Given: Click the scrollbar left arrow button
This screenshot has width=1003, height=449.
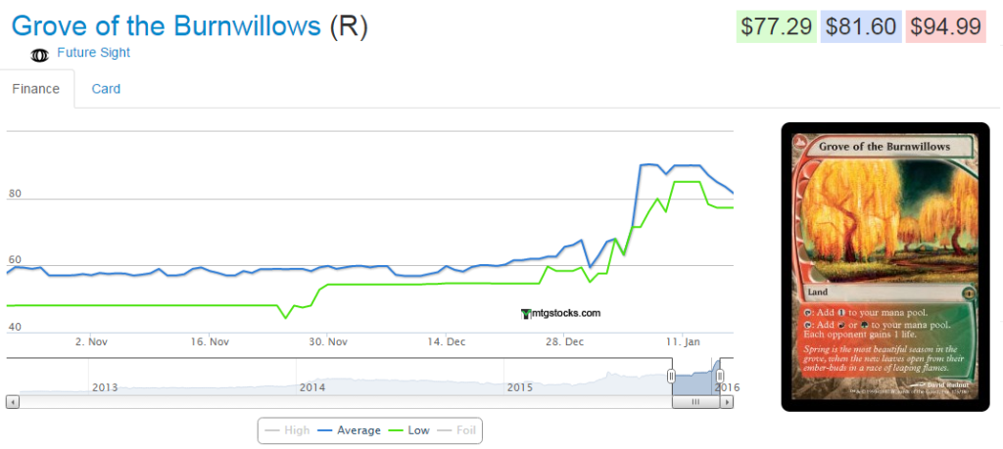Looking at the screenshot, I should click(13, 402).
